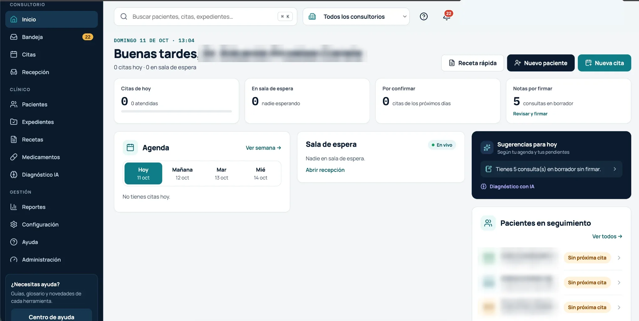This screenshot has width=639, height=321.
Task: Click the Recepción icon in sidebar
Action: (x=14, y=72)
